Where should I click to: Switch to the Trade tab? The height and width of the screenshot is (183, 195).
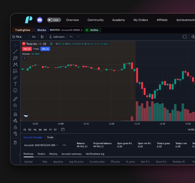tap(50, 137)
